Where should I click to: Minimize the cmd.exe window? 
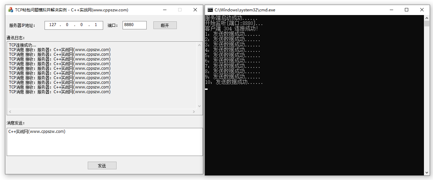click(391, 10)
